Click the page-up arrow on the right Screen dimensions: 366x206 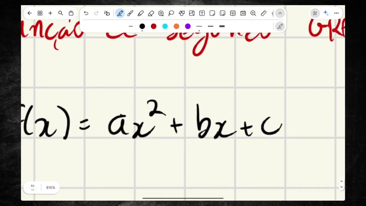341,181
